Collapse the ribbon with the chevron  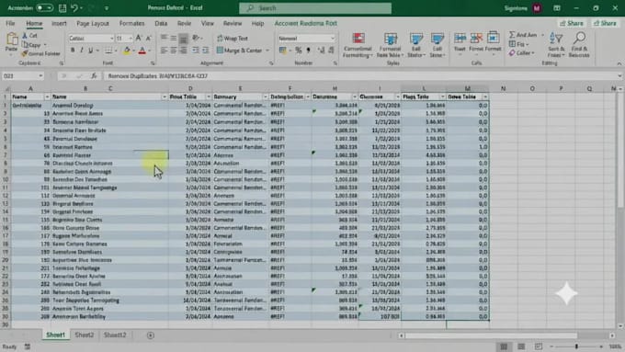[619, 63]
